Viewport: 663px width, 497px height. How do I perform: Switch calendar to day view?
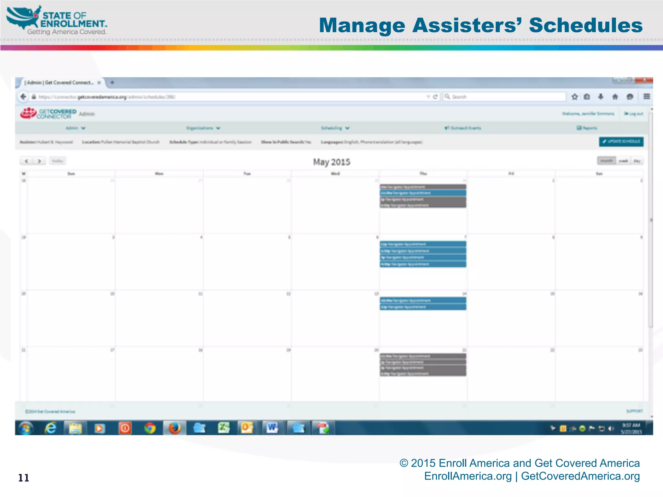coord(637,161)
